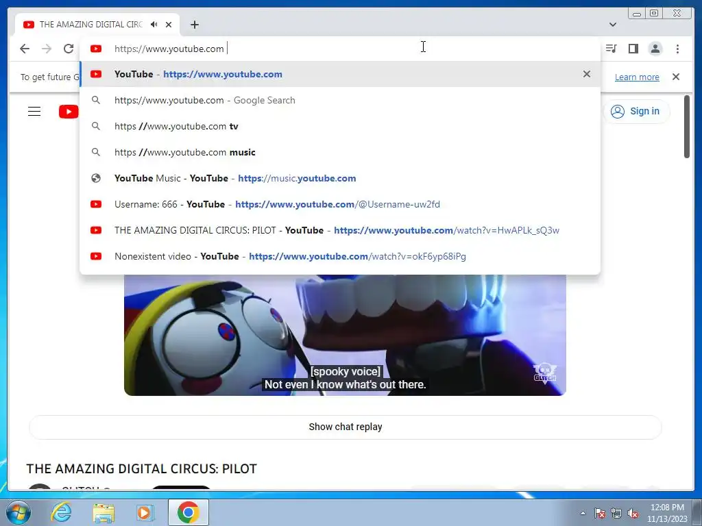The height and width of the screenshot is (526, 702).
Task: Click the YouTube logo
Action: pos(69,112)
